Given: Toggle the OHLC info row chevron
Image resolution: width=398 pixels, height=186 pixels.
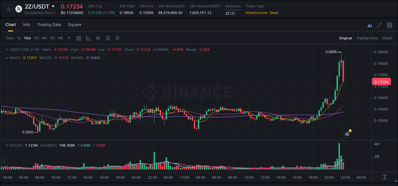Looking at the screenshot, I should click(x=6, y=50).
